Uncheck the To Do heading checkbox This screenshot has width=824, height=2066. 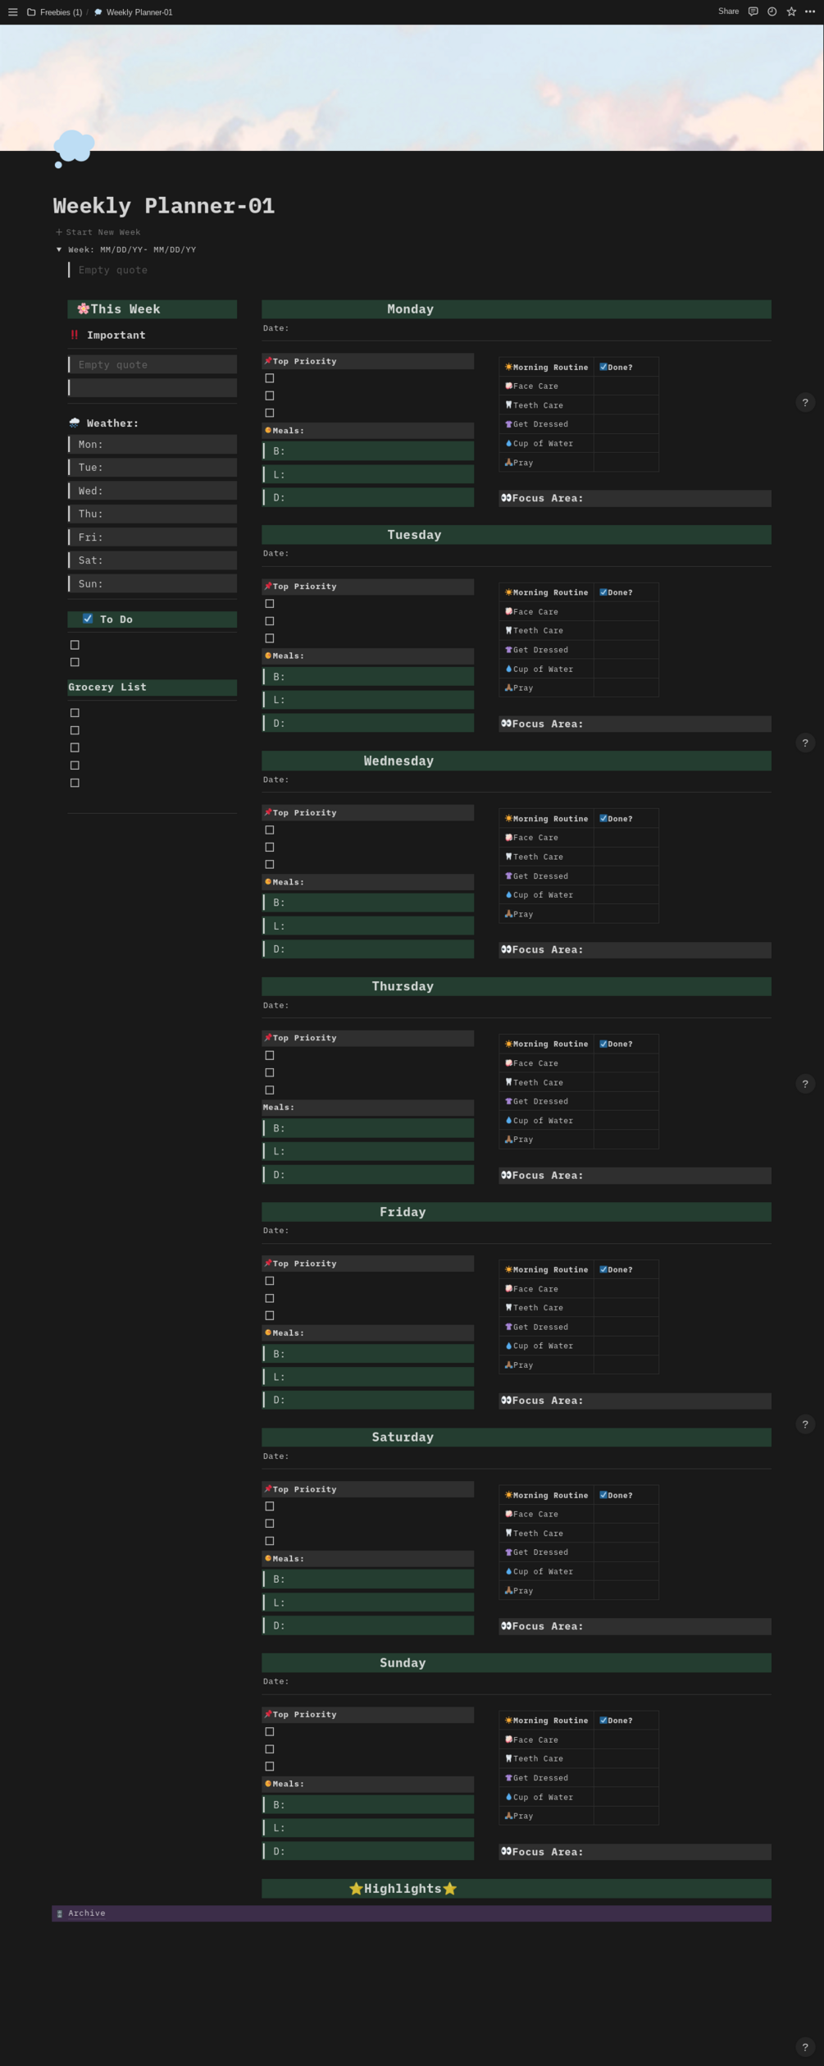[88, 619]
